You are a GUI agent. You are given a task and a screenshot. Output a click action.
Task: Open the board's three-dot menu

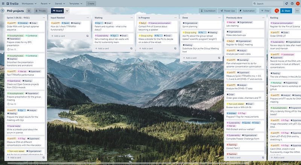pos(297,11)
